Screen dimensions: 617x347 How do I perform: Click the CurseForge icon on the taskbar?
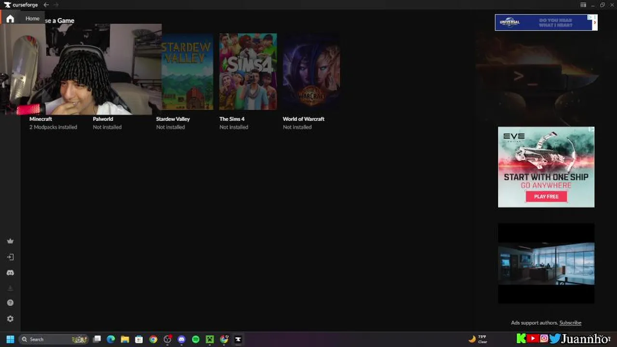[238, 339]
